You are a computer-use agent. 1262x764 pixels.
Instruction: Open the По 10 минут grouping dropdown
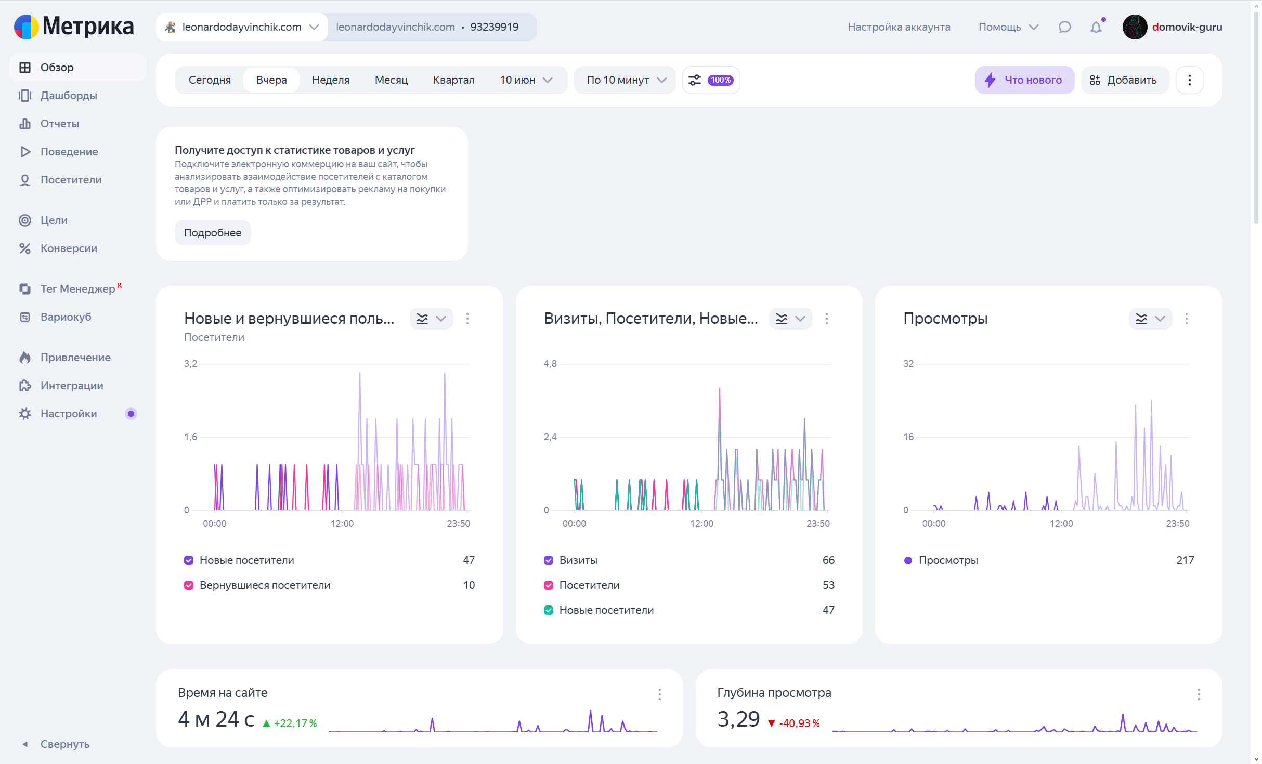(x=626, y=80)
